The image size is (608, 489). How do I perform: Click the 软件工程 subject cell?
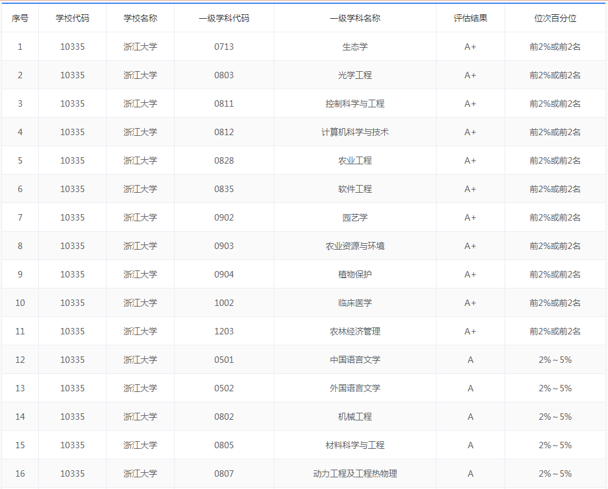coord(355,189)
